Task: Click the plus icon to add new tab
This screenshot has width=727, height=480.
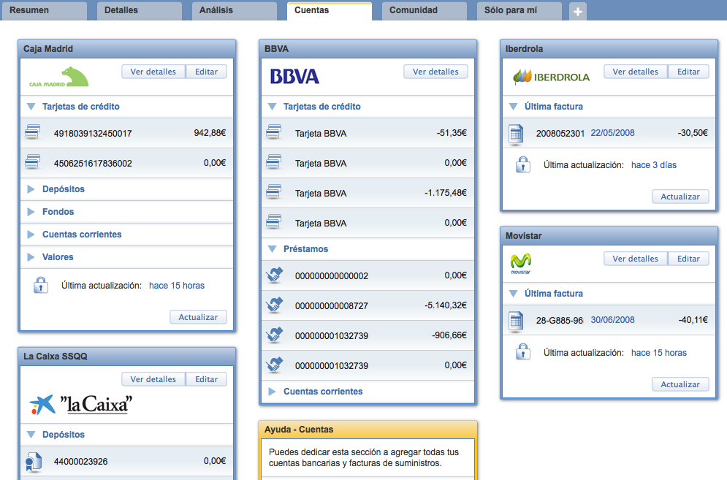Action: pos(577,12)
